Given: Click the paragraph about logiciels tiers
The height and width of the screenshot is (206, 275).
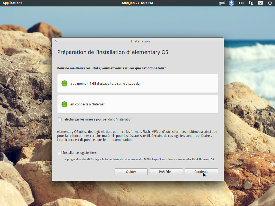Looking at the screenshot, I should tap(137, 136).
